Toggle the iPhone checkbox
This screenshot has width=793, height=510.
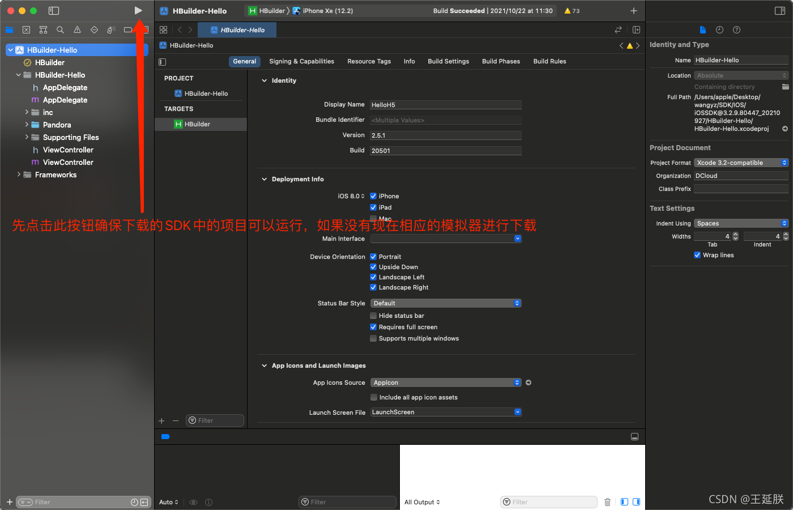click(373, 196)
